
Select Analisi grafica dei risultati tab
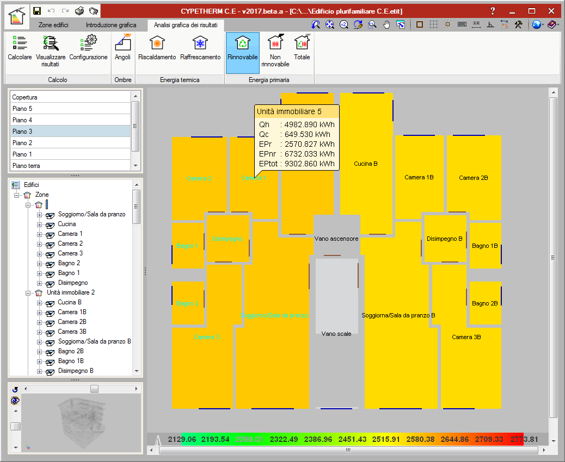coord(186,25)
